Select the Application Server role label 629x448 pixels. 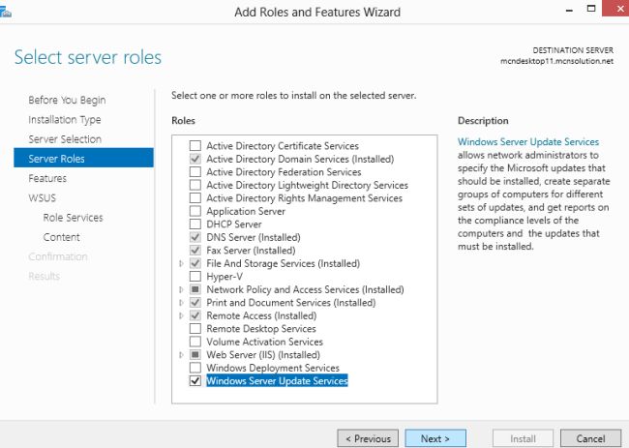[x=246, y=211]
